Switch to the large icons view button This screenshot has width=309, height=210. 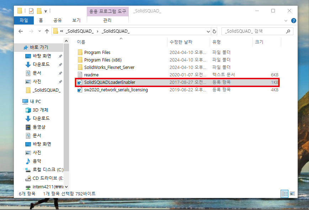[x=292, y=194]
